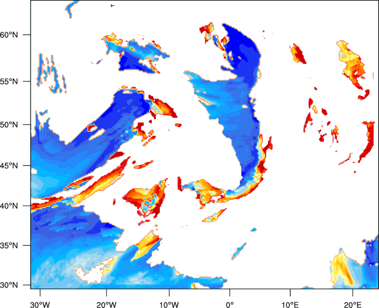This screenshot has height=308, width=379.
Task: Click the 35°N latitude label
Action: tap(9, 245)
